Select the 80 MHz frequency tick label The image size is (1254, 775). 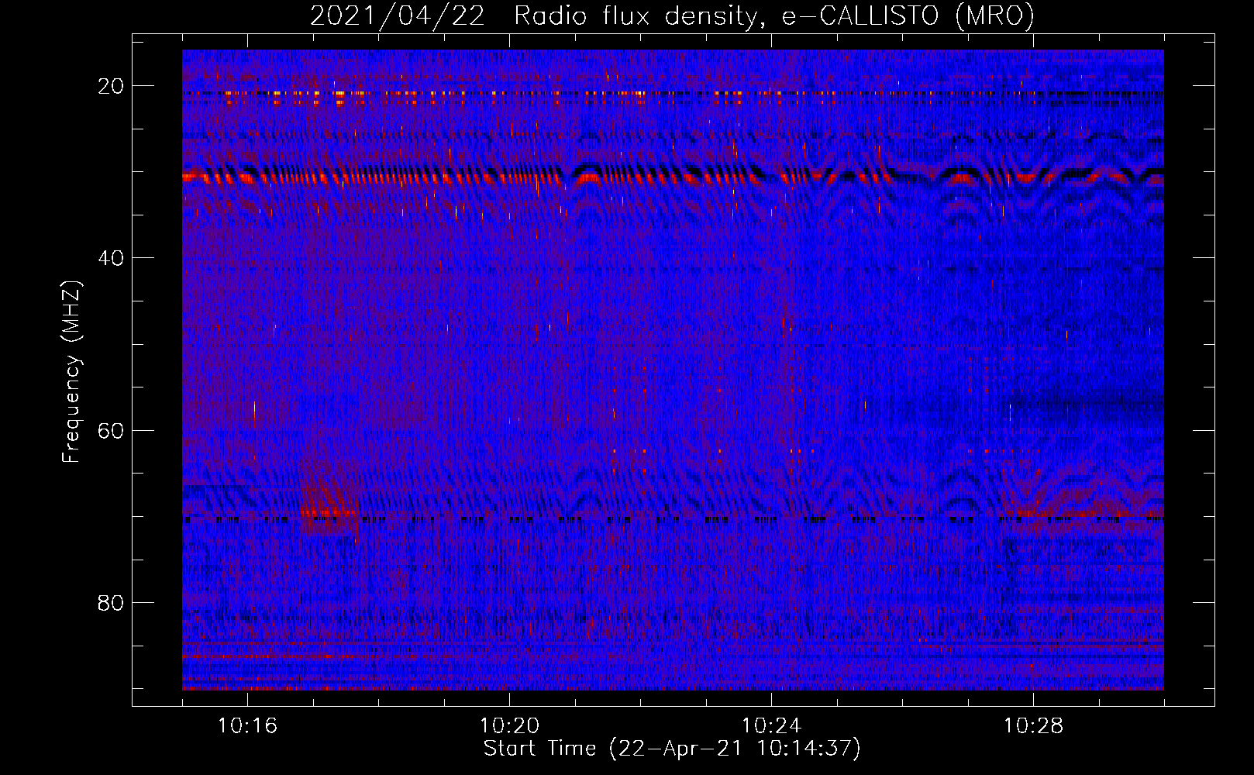[111, 603]
